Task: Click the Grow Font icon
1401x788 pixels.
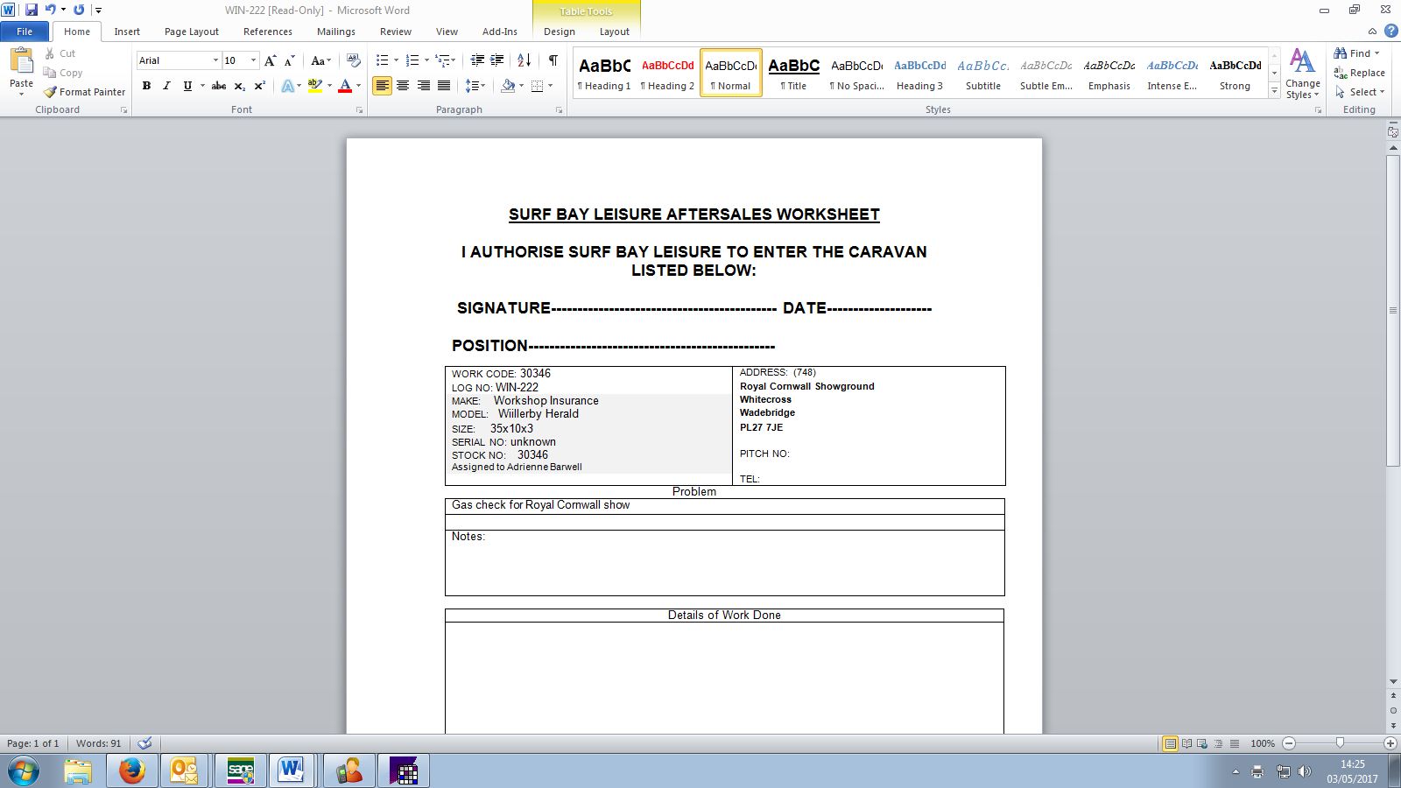Action: click(271, 60)
